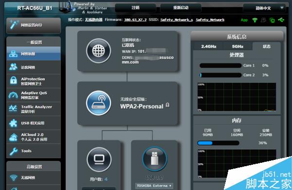Open the language dropdown showing 简体中文
Viewport: 292px width, 190px height.
click(264, 8)
